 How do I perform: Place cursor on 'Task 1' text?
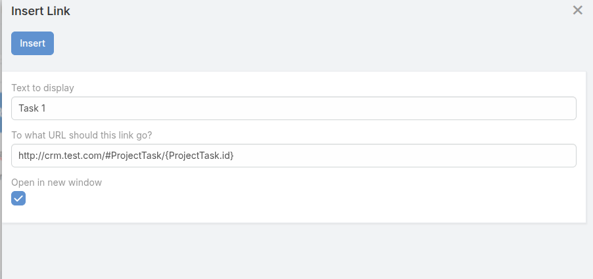[x=32, y=108]
